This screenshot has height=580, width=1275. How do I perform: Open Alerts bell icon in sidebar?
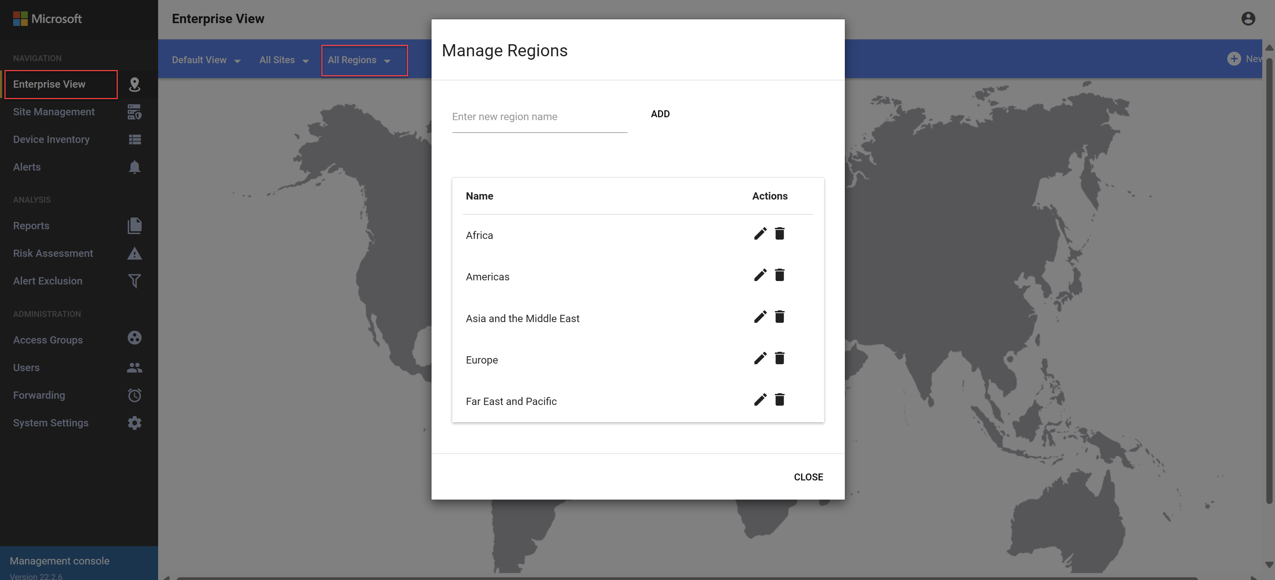(134, 167)
